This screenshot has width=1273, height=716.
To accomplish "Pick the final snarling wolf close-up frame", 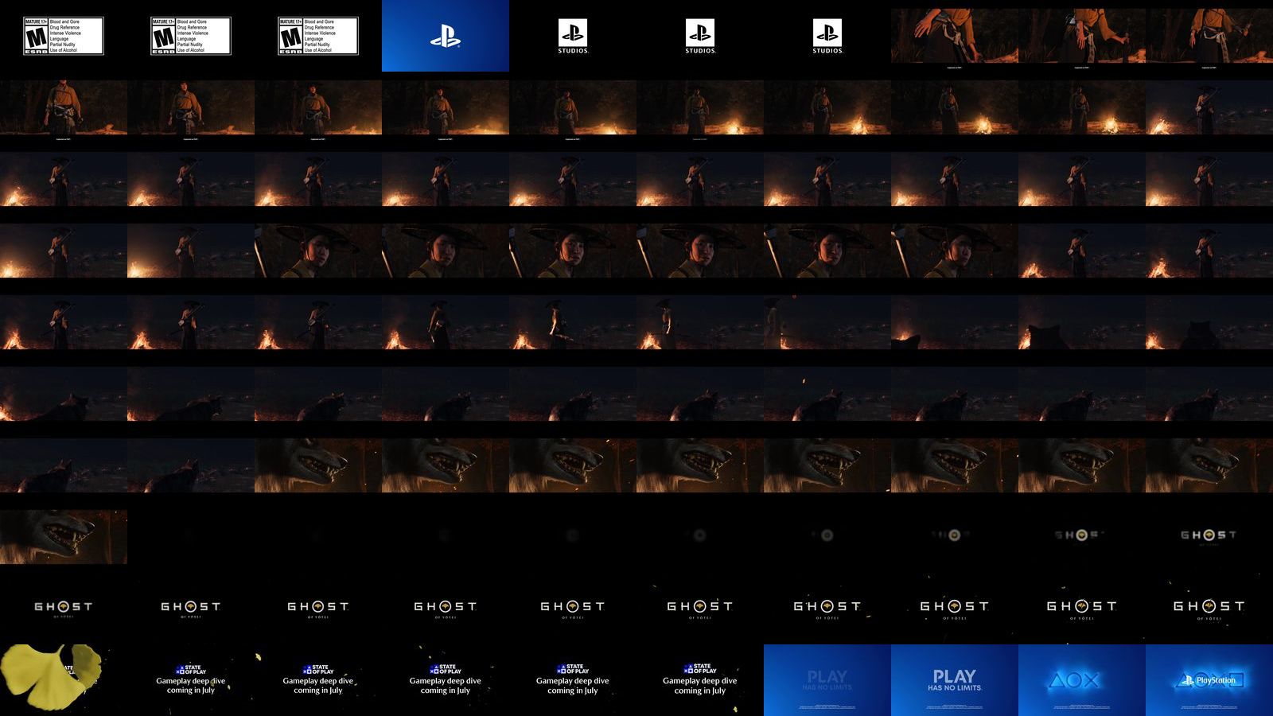I will tap(64, 537).
